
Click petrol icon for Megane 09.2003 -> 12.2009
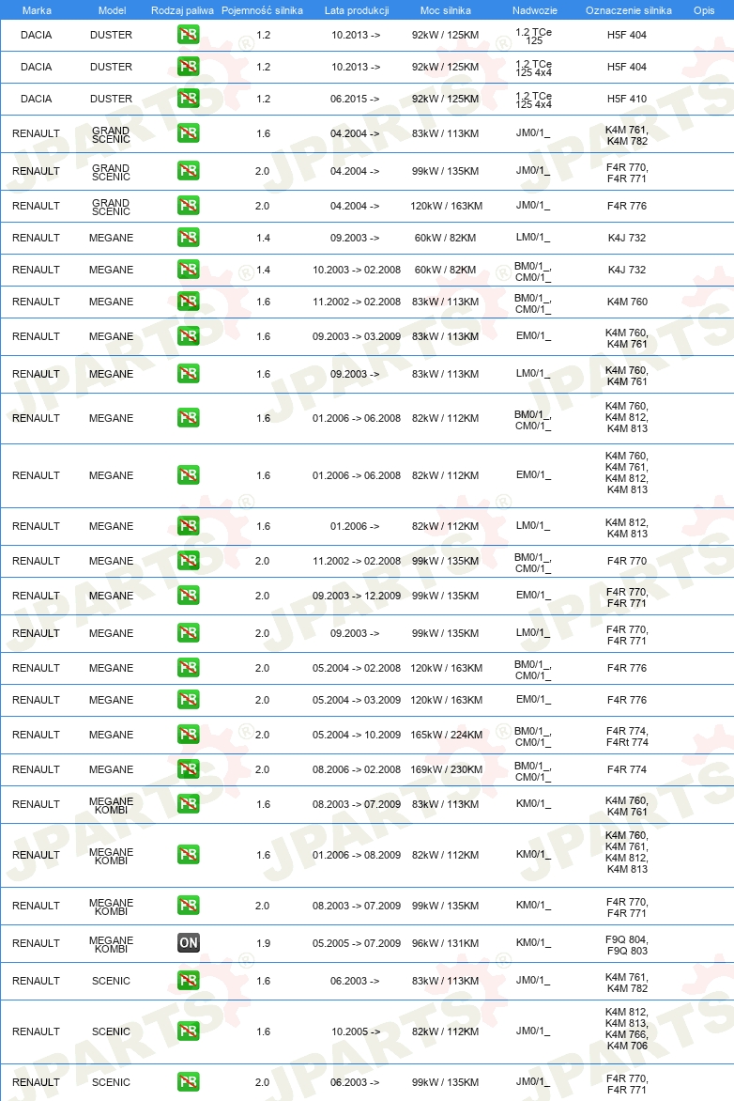click(x=188, y=596)
